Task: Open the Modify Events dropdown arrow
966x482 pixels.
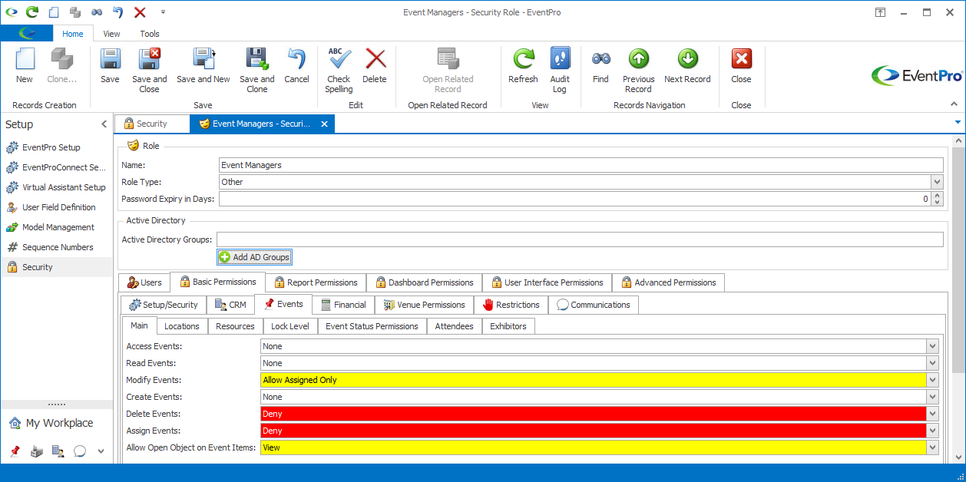Action: (932, 380)
